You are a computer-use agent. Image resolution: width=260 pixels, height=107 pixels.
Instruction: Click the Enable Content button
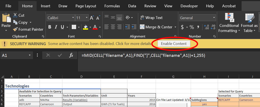[174, 44]
